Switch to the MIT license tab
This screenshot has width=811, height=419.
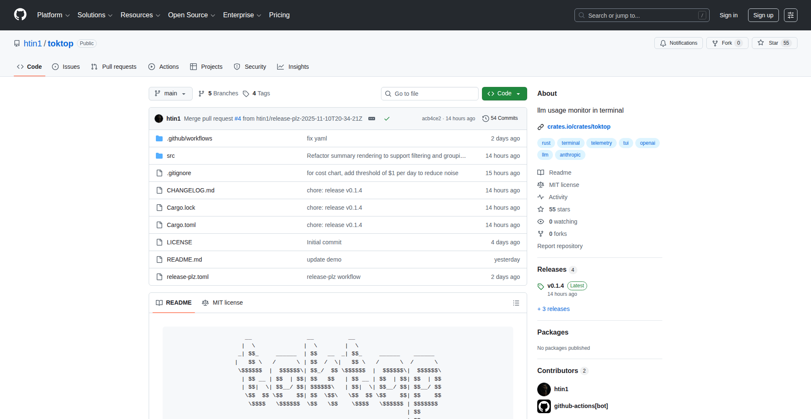tap(223, 303)
